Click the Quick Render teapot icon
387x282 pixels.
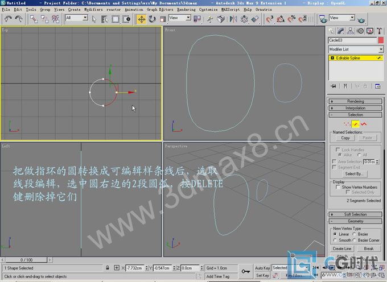pyautogui.click(x=361, y=20)
